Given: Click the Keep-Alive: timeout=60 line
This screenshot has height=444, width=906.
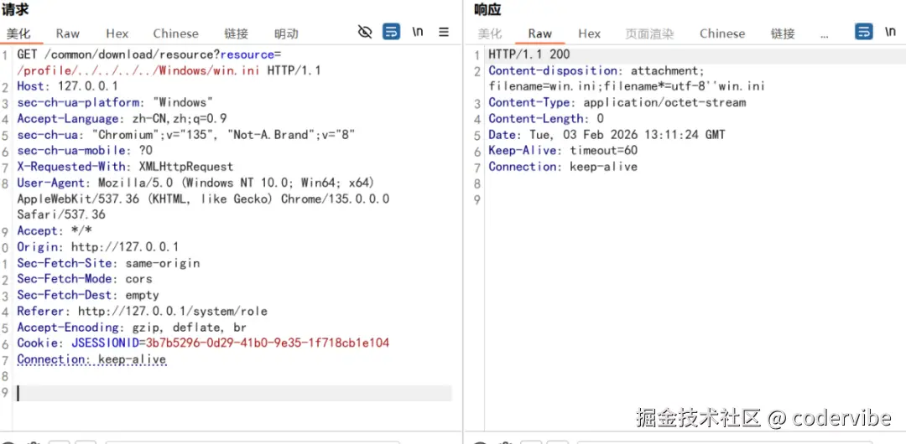Looking at the screenshot, I should [x=563, y=151].
